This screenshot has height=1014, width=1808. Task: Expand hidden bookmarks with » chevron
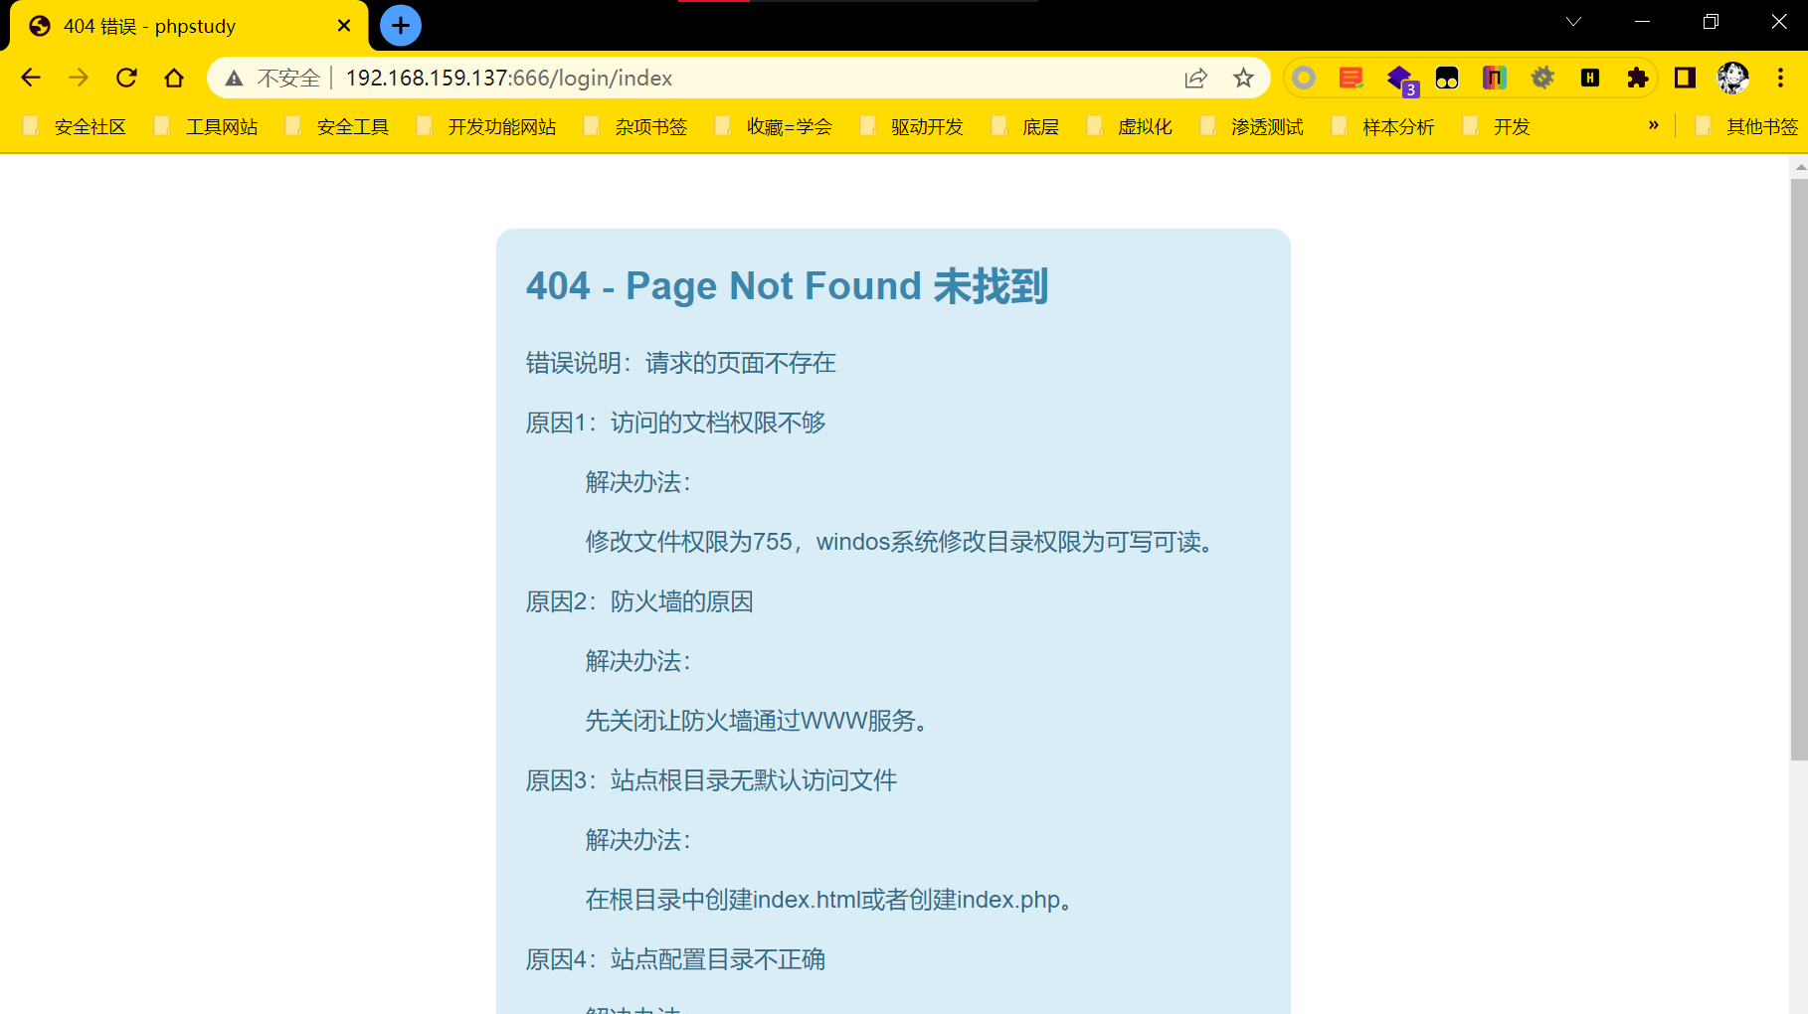[1654, 125]
